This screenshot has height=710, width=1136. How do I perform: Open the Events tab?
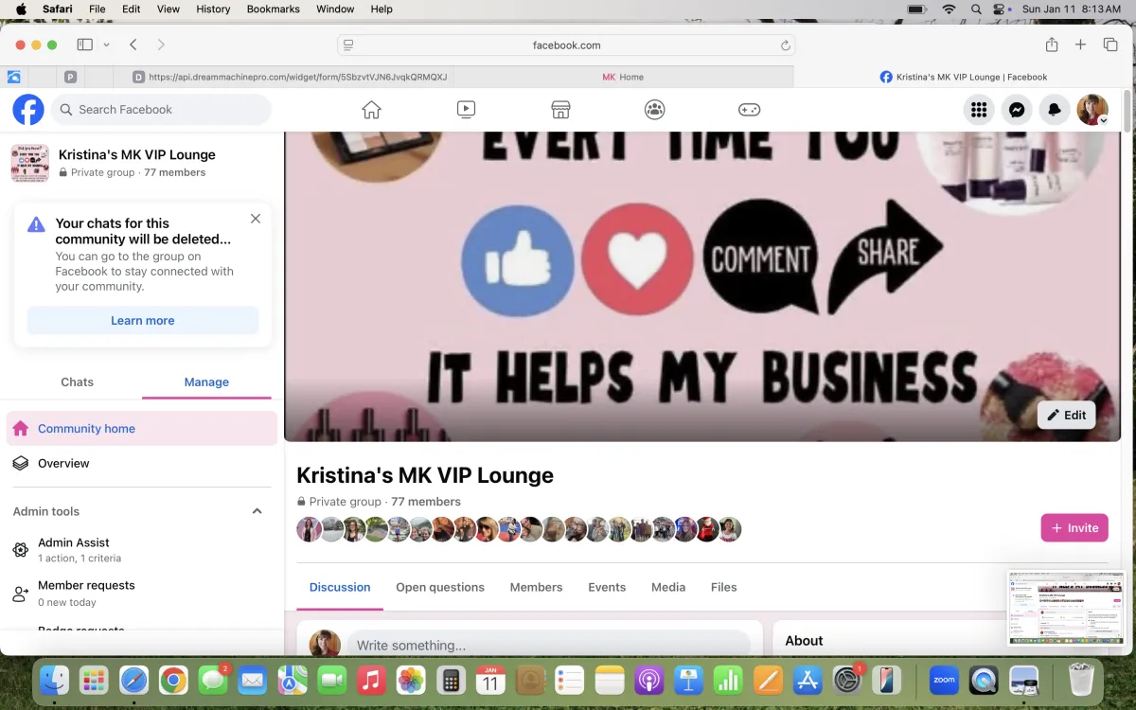coord(607,587)
